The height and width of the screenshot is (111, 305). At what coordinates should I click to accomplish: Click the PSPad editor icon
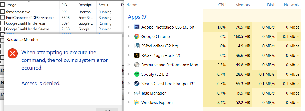click(x=137, y=46)
